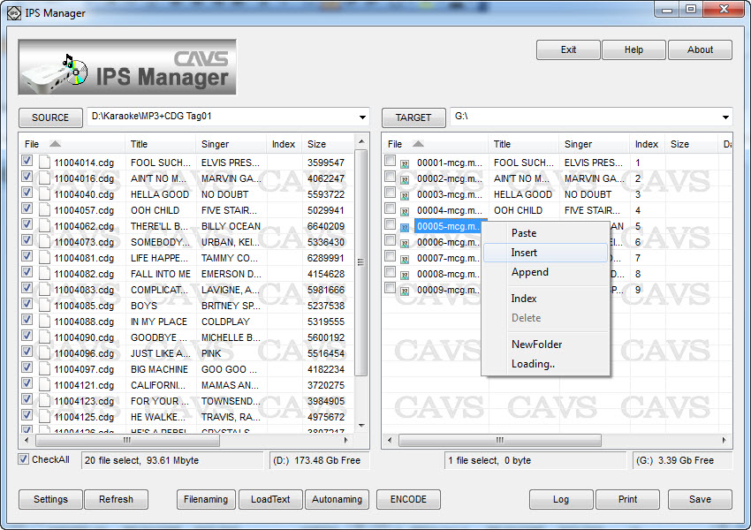Open the Autonaming function
Image resolution: width=751 pixels, height=530 pixels.
[338, 499]
